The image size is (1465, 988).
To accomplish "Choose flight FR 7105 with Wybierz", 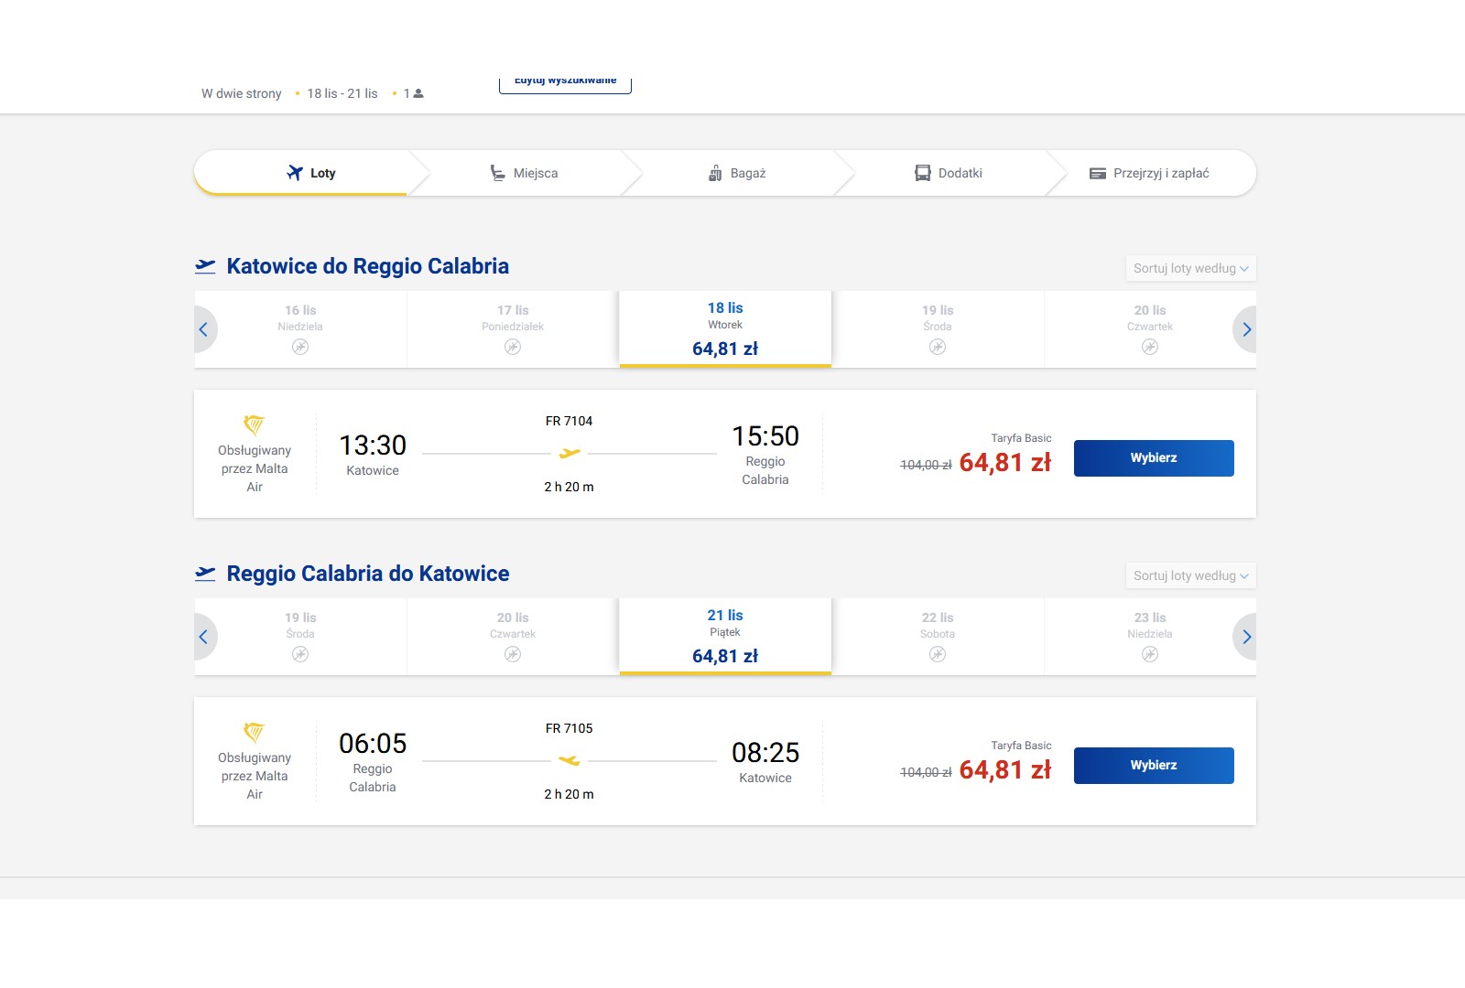I will coord(1154,766).
